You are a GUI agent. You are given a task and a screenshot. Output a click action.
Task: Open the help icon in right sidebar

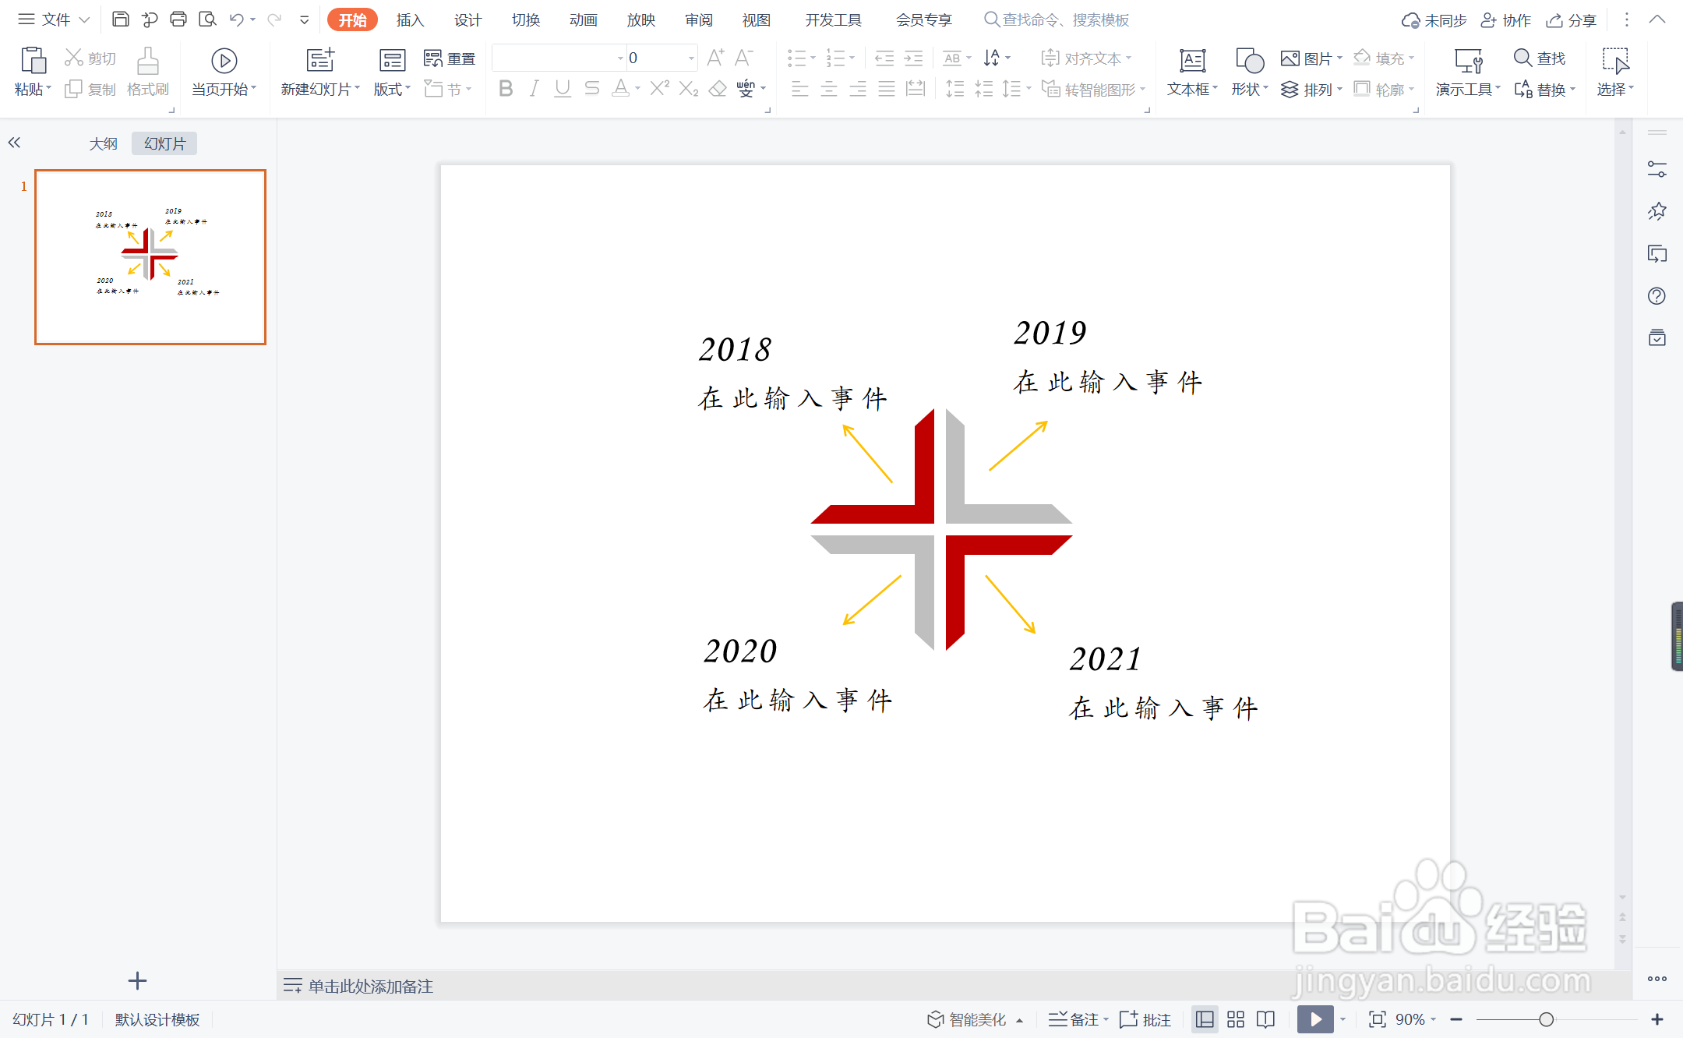coord(1657,296)
